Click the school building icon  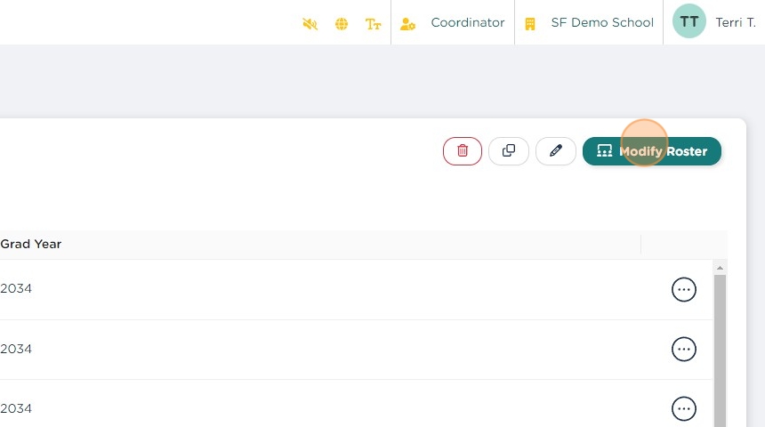tap(530, 23)
